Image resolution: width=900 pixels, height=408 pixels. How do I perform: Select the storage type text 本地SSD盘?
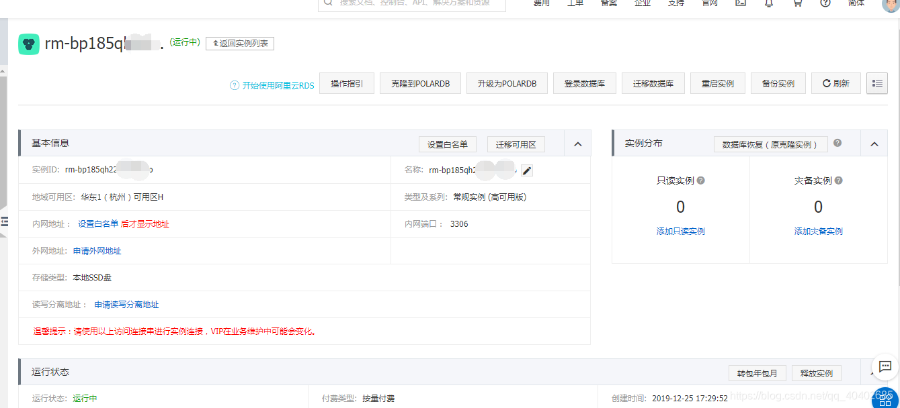92,278
